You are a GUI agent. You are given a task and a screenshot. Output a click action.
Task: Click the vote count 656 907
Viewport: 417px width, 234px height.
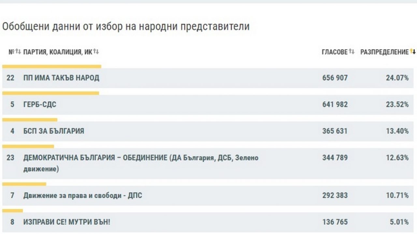335,78
